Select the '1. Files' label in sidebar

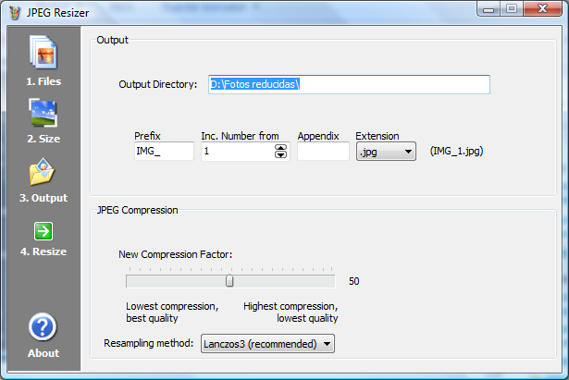tap(43, 81)
